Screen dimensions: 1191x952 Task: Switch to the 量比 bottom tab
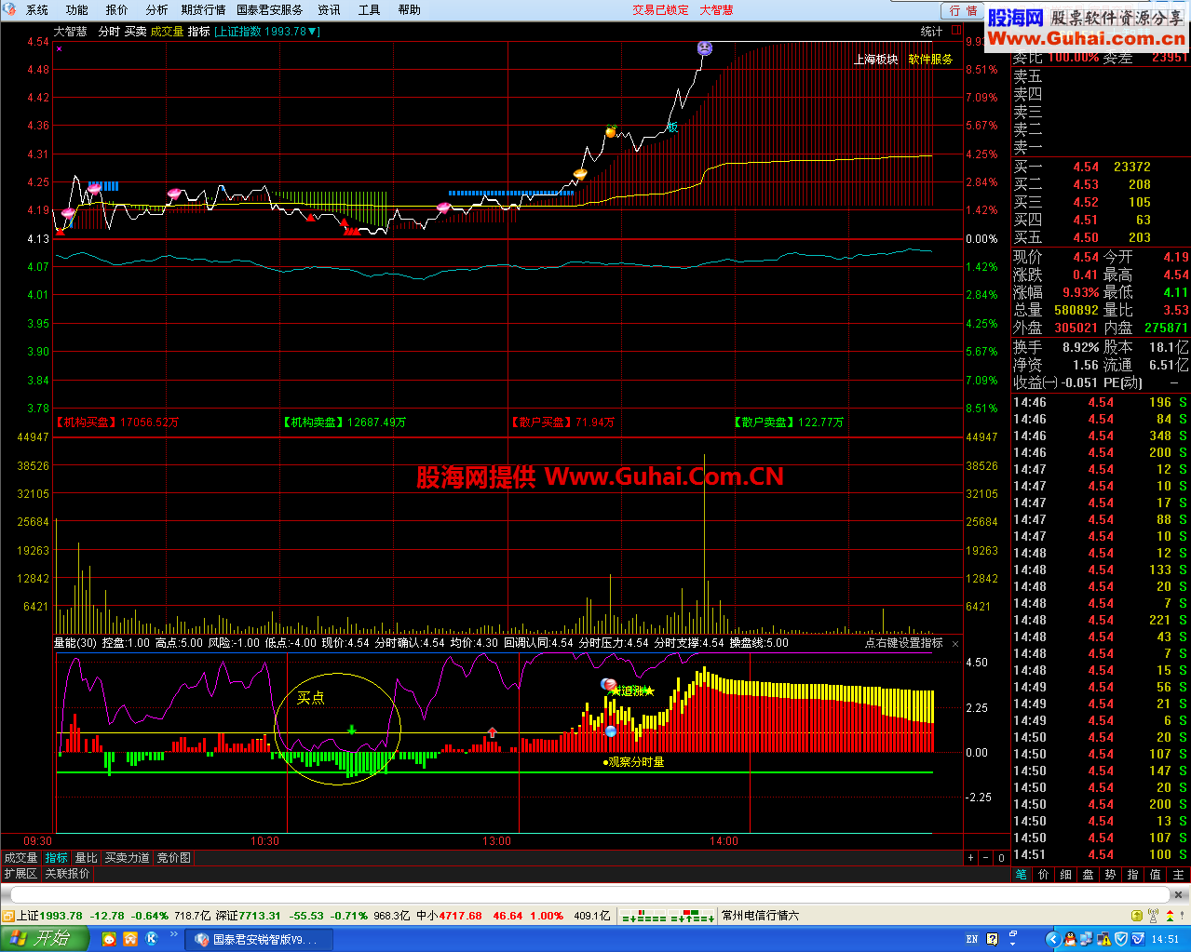86,858
